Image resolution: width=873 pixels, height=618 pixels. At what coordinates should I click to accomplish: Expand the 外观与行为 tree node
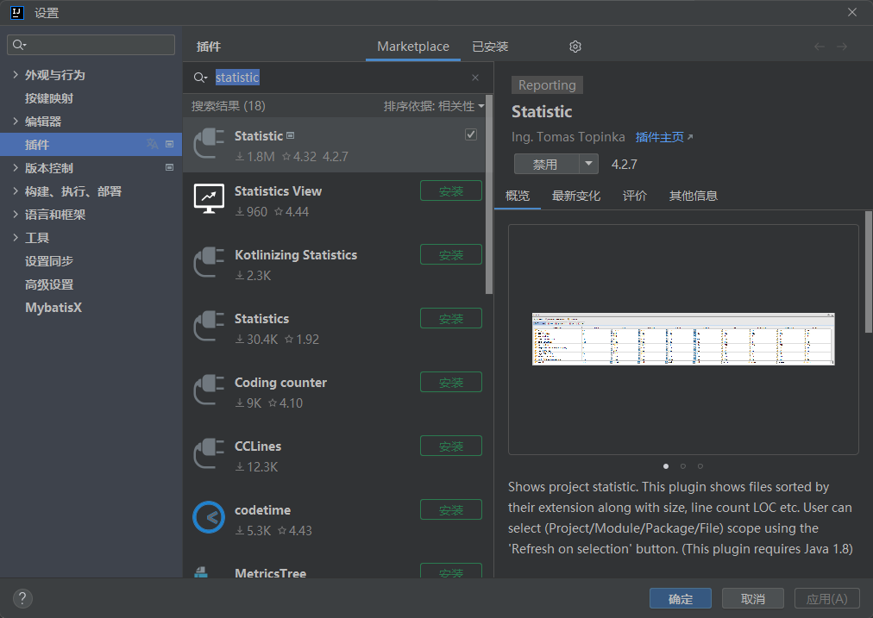pos(16,75)
